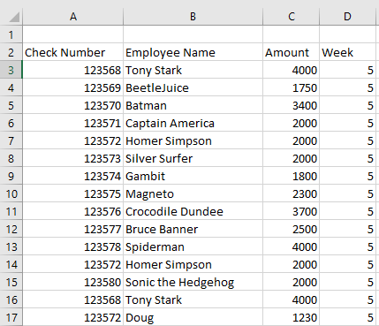This screenshot has width=379, height=326.
Task: Click the Batman name cell
Action: tap(193, 105)
